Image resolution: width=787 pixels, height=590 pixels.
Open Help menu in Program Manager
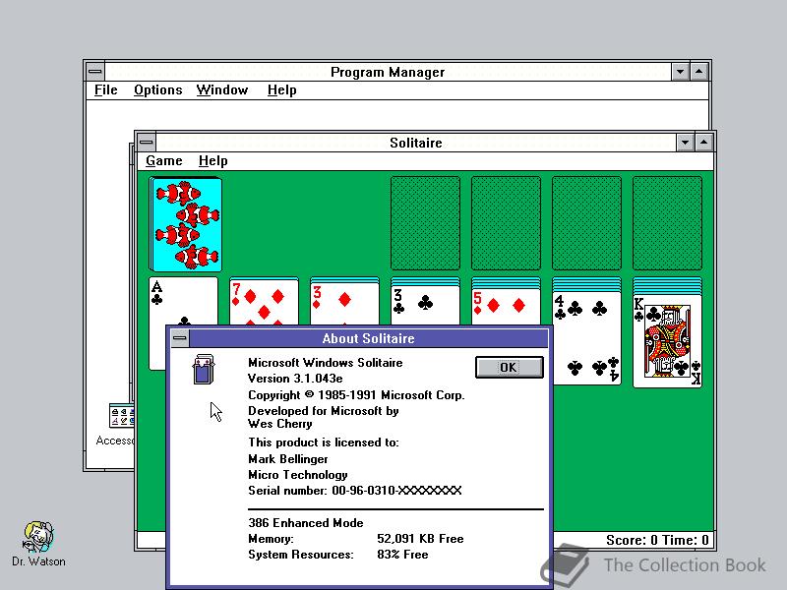click(x=281, y=90)
